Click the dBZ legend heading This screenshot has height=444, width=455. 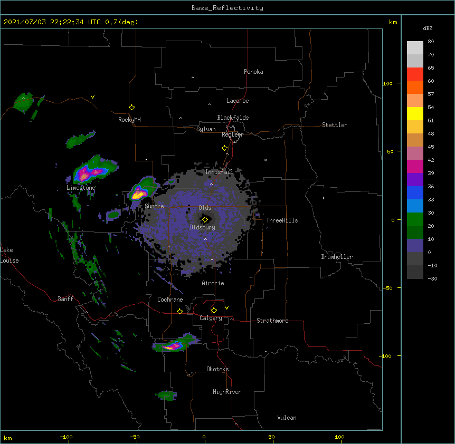point(428,28)
